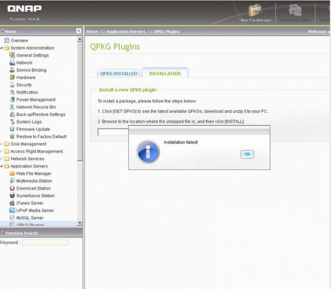Switch to the QPKG INSTALLED tab
The height and width of the screenshot is (289, 331).
[119, 73]
